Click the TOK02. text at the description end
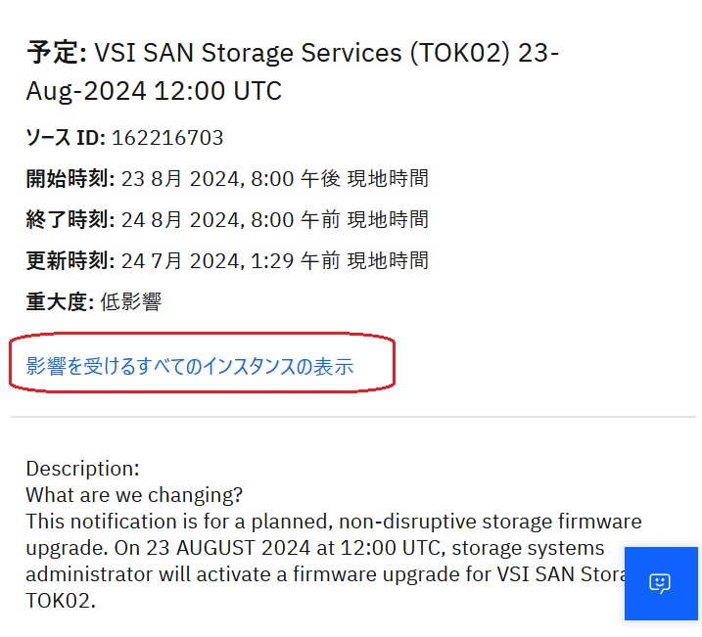The width and height of the screenshot is (702, 637). 61,601
